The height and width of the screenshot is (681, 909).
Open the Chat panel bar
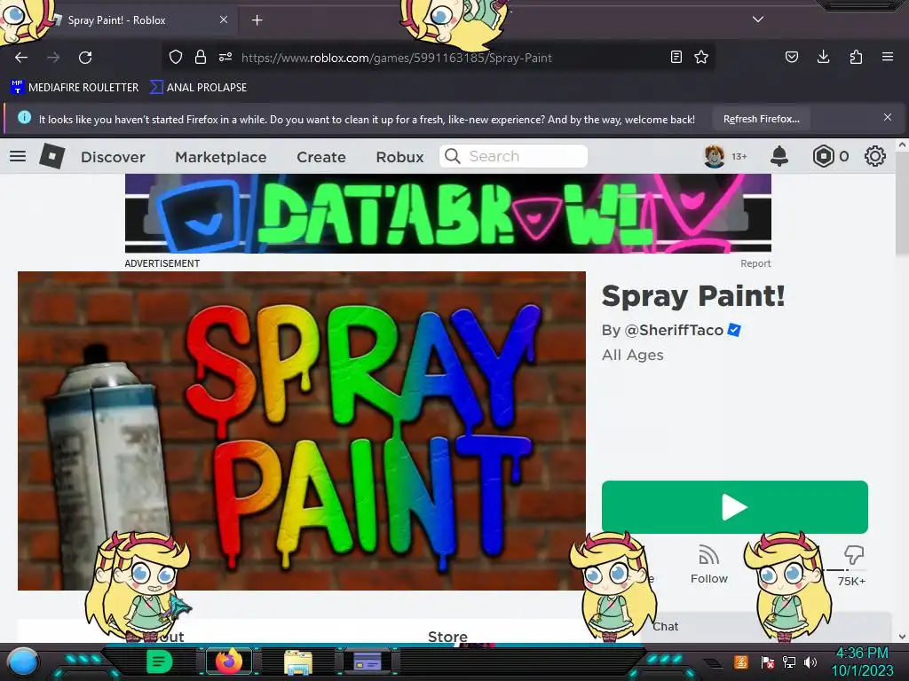coord(765,627)
